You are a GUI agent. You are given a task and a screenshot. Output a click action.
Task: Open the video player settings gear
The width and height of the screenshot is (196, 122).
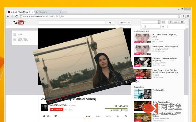(117, 84)
